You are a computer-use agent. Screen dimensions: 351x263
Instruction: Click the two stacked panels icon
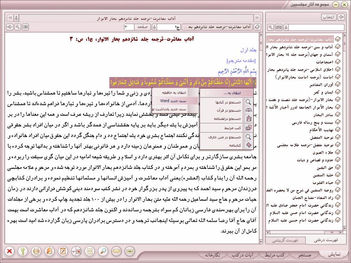click(90, 251)
